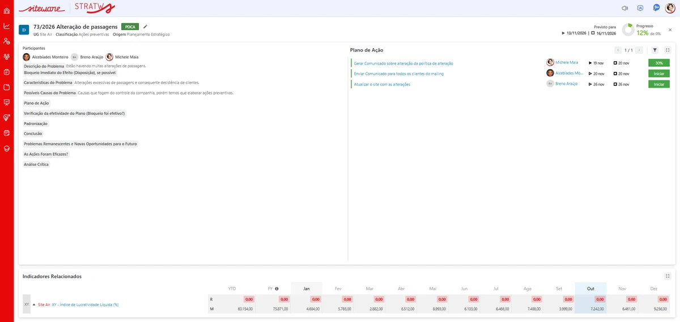Click the Dez column header in indicators
This screenshot has height=322, width=680.
pyautogui.click(x=654, y=289)
